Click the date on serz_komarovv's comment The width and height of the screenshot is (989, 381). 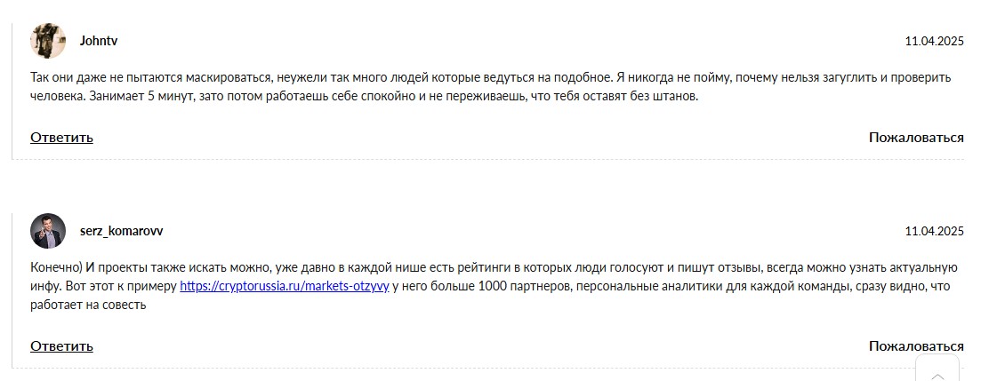point(934,231)
